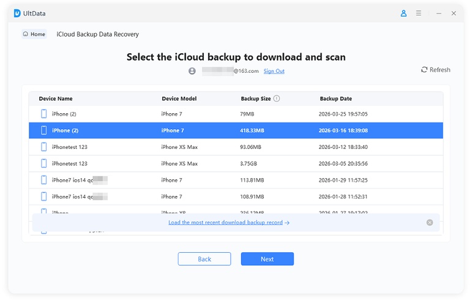472x306 pixels.
Task: Select the iPhone7 ios14 backup sized 108.91MB
Action: pos(236,196)
